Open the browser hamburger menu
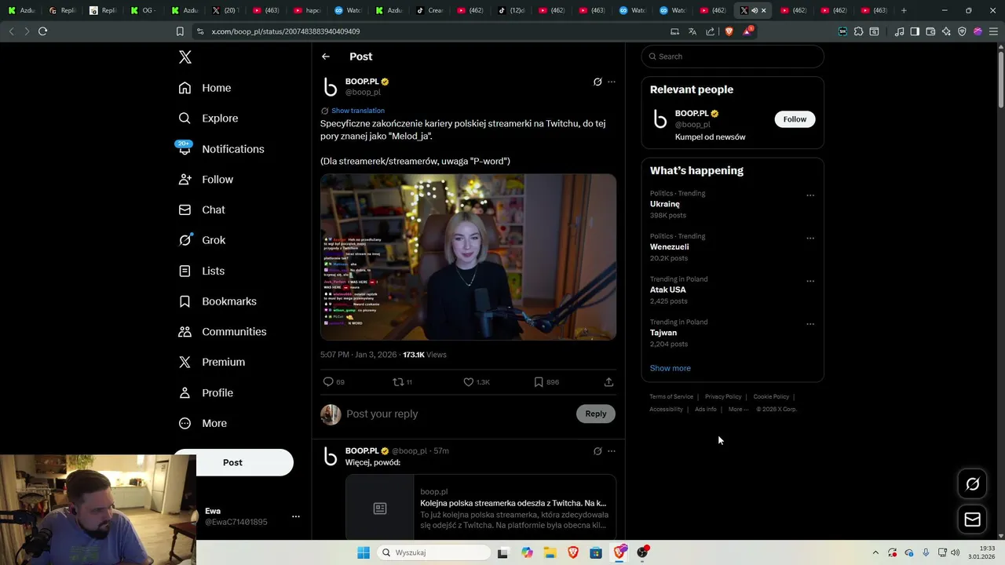Screen dimensions: 1005x565 (x=992, y=31)
